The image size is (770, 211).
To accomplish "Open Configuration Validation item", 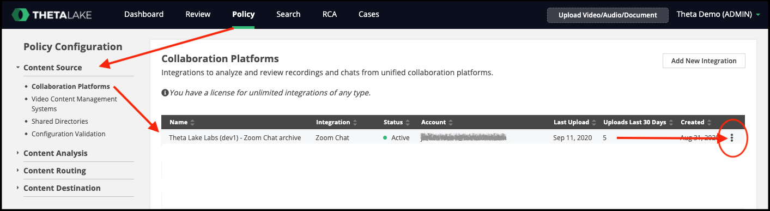I will tap(69, 134).
